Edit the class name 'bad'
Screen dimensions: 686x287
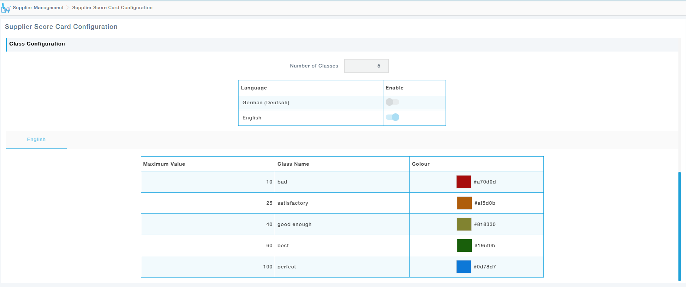point(341,182)
